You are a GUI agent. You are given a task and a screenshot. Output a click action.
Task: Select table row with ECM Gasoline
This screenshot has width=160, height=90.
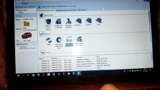click(x=75, y=62)
